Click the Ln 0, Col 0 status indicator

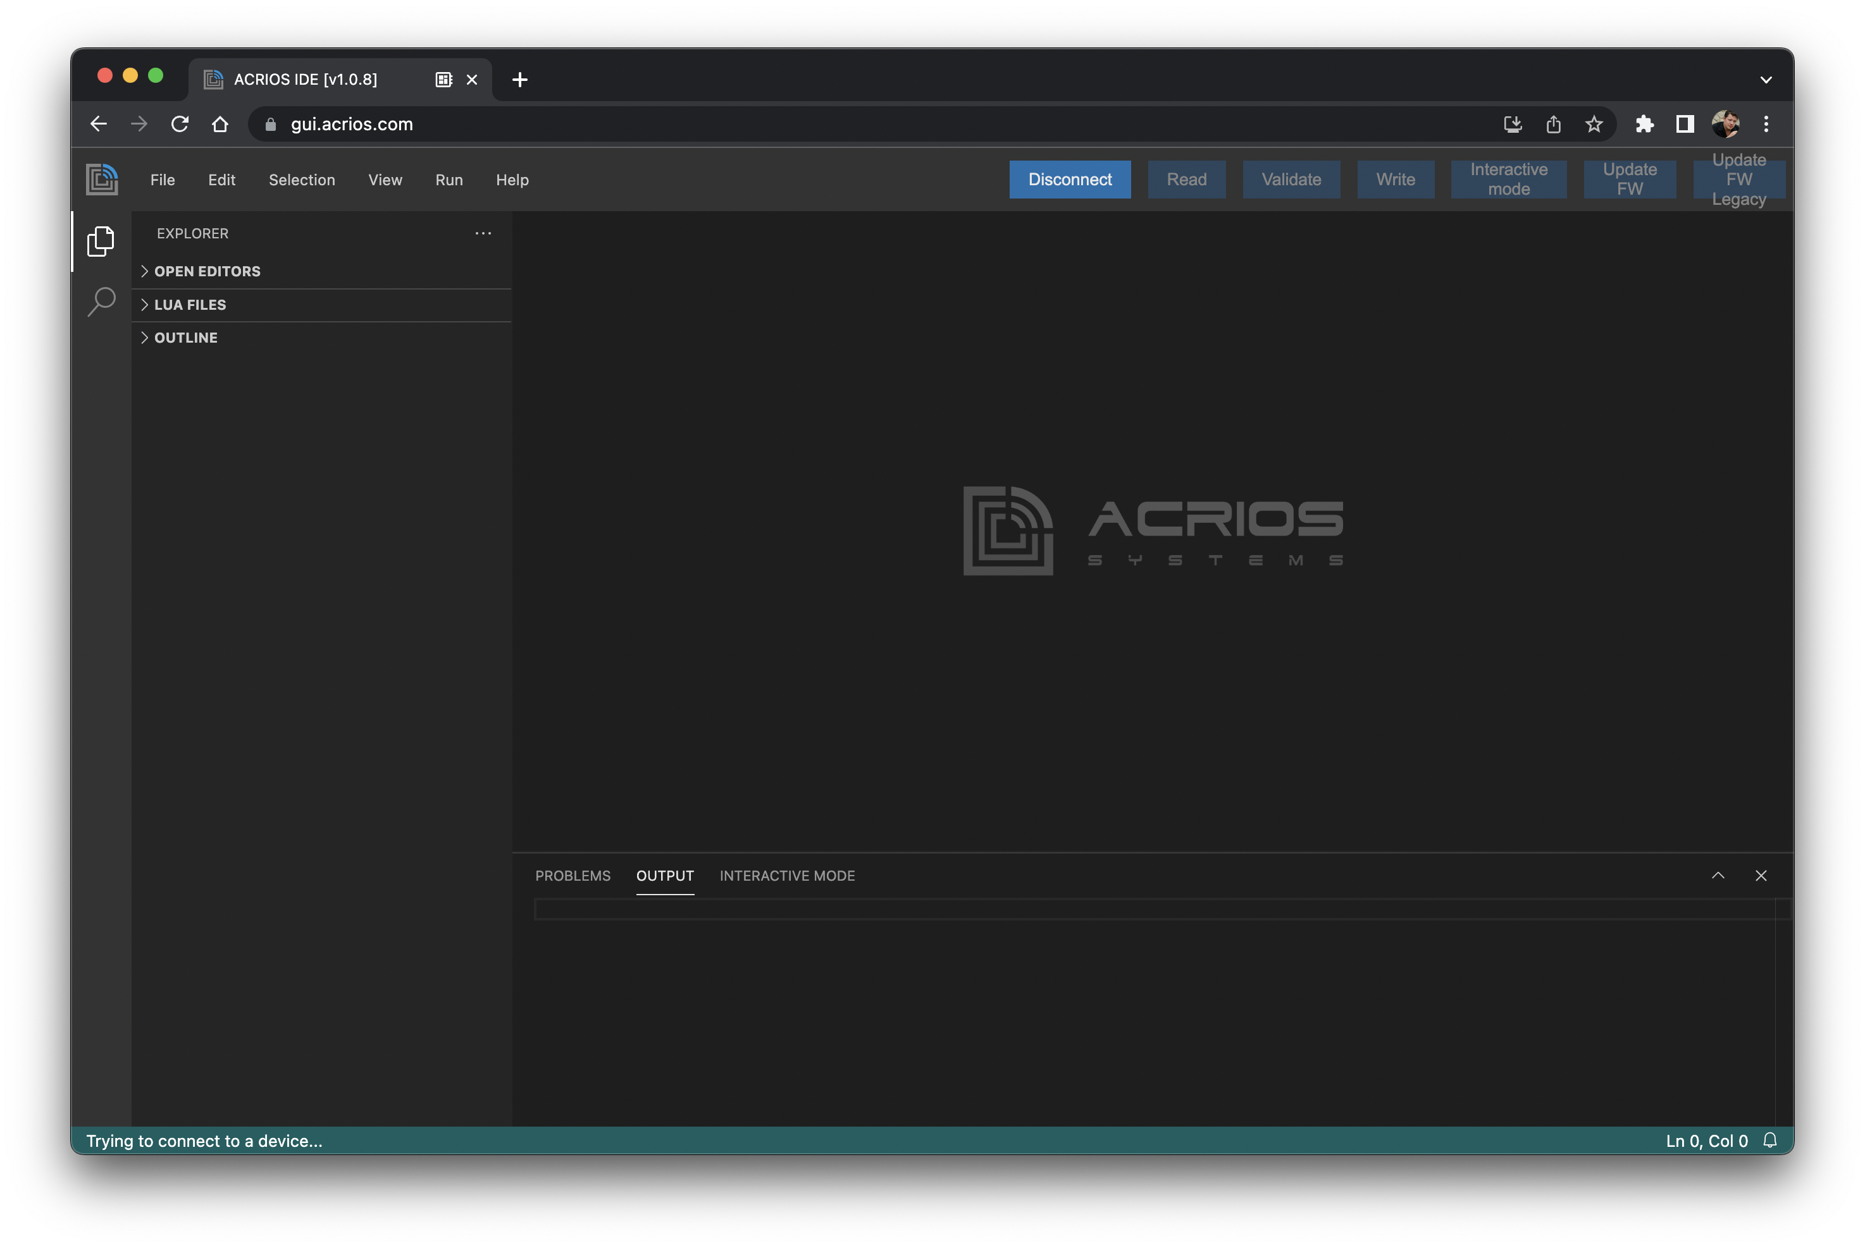coord(1707,1141)
